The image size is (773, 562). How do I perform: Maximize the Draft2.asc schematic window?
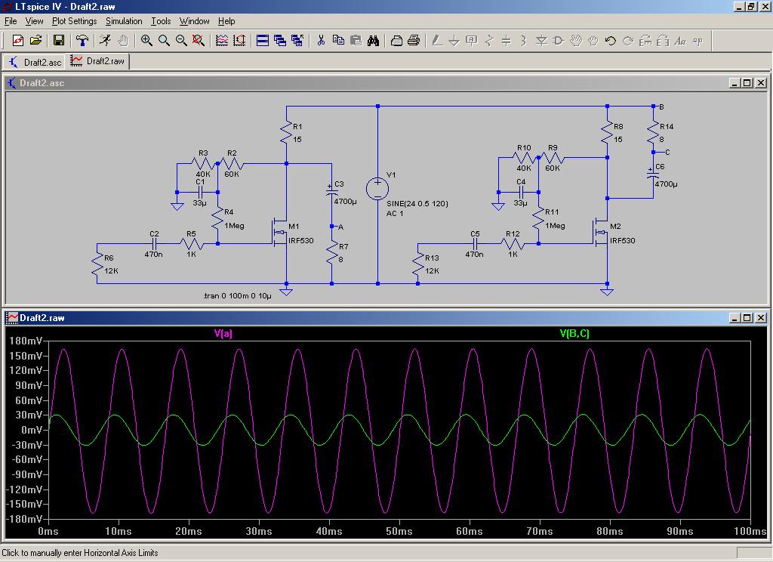click(747, 83)
